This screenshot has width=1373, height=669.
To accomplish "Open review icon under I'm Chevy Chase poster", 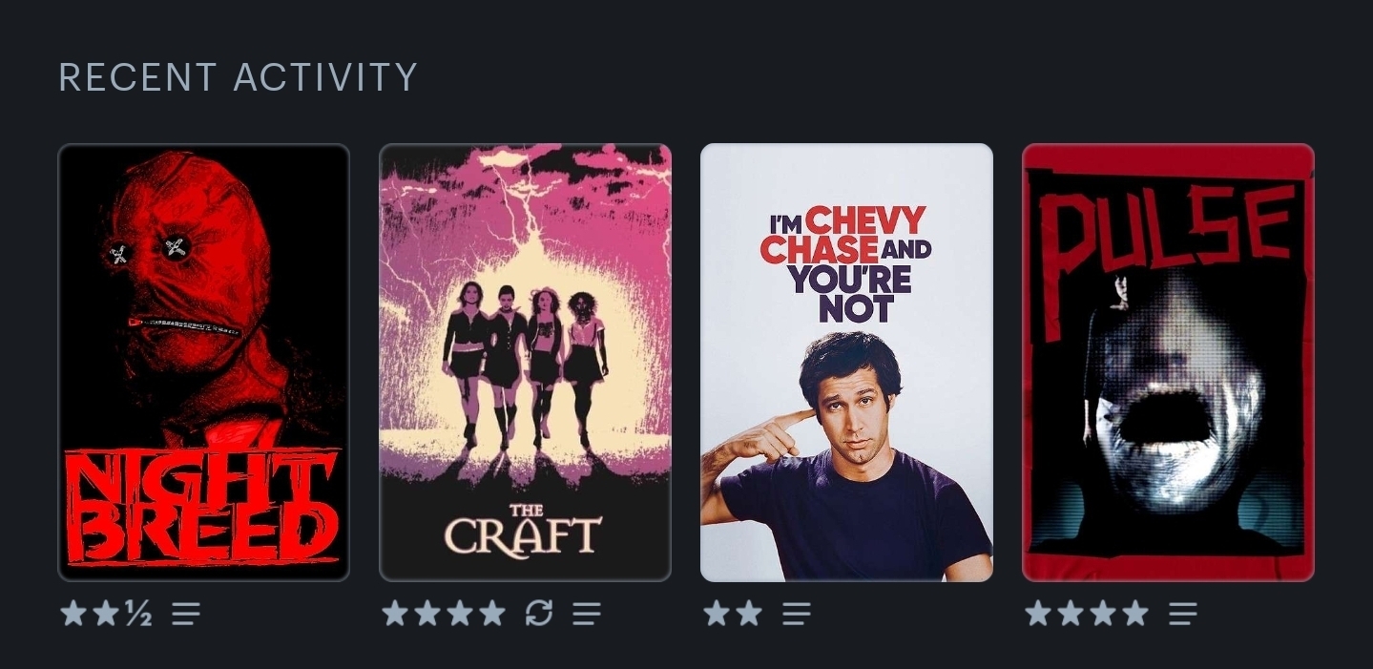I will [x=797, y=614].
